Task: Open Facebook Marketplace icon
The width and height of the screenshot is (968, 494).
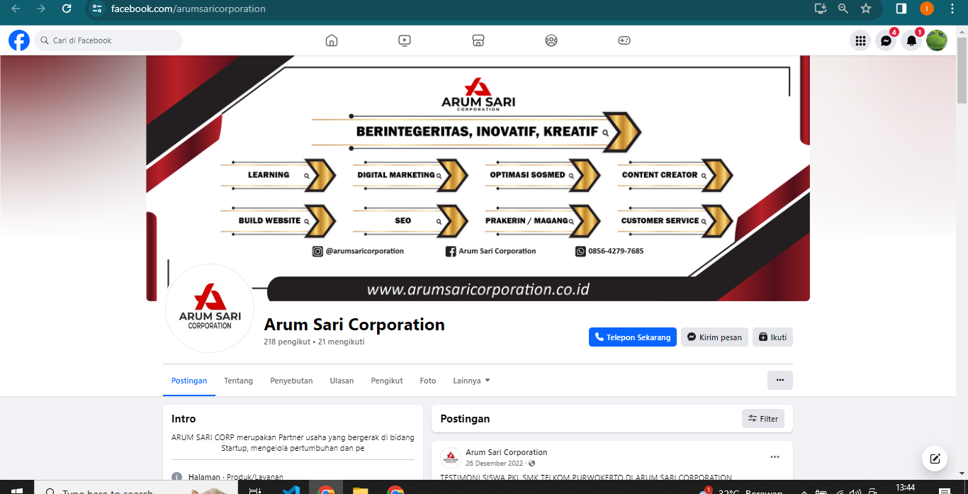Action: [x=478, y=40]
